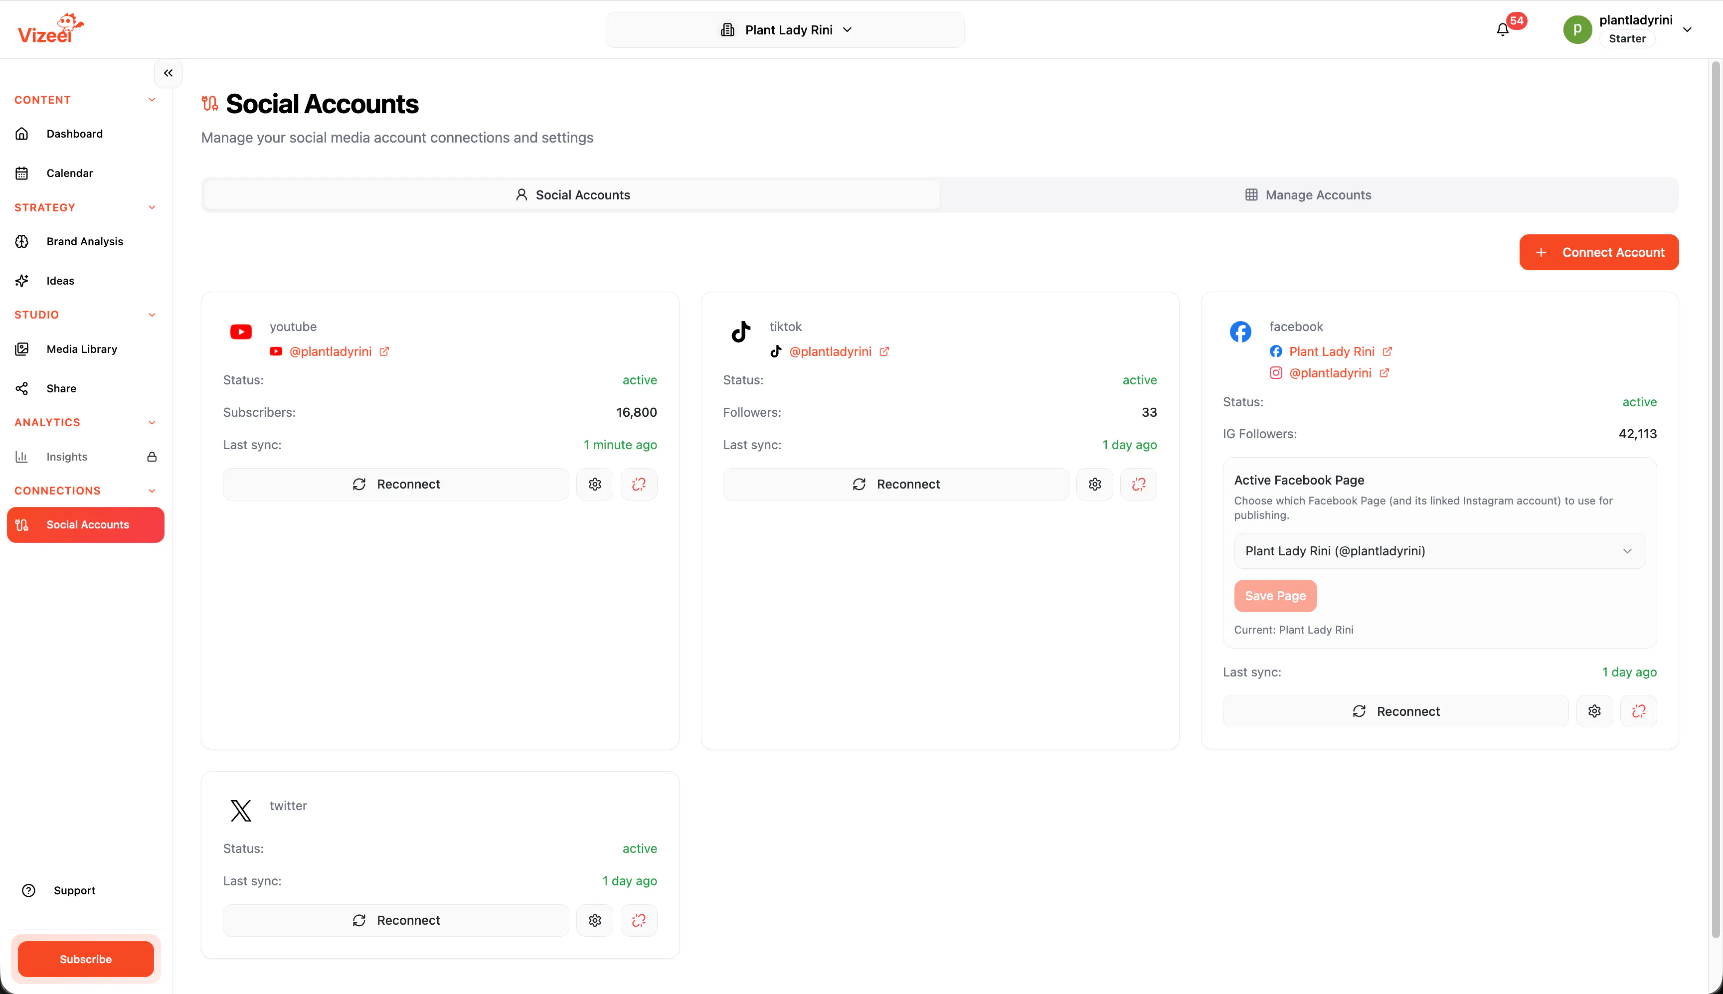Open notifications bell with 54 badge

1503,29
